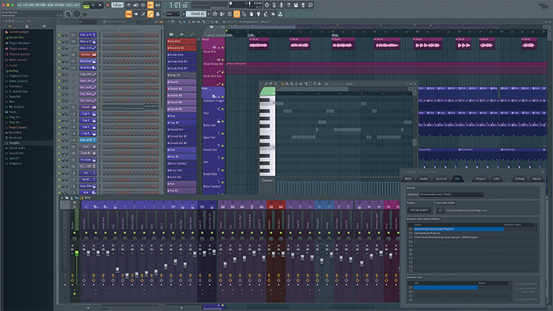Expand Channel presets folder in browser
The width and height of the screenshot is (553, 311).
coord(18,54)
